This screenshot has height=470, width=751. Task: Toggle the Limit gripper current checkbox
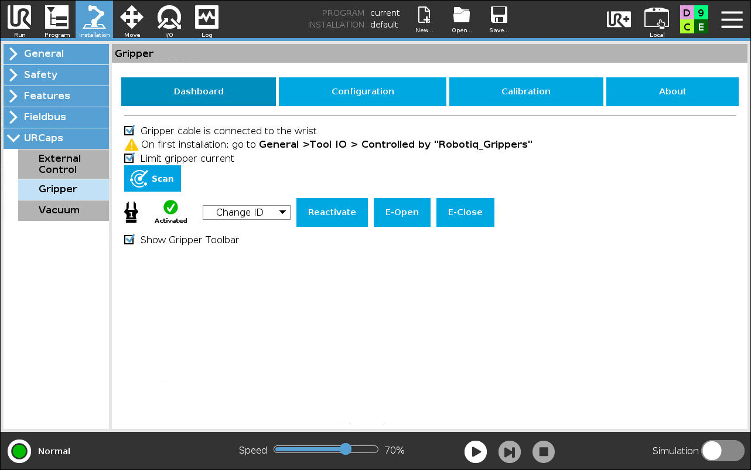(129, 158)
